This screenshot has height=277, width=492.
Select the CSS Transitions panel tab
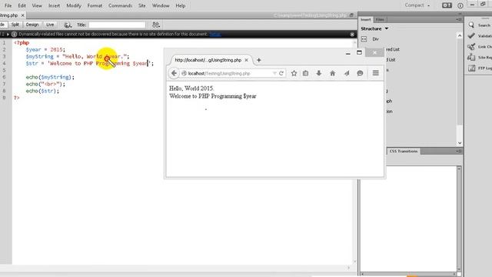[x=403, y=152]
